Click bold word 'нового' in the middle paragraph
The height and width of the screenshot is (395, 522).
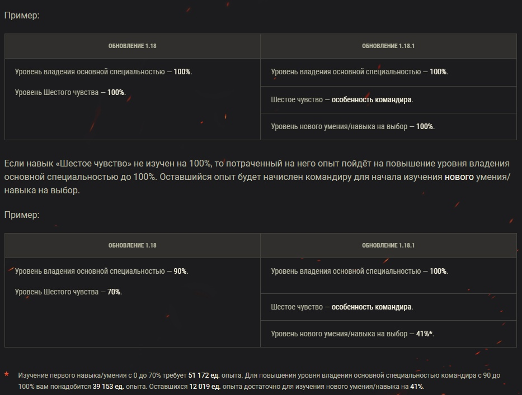[x=459, y=177]
